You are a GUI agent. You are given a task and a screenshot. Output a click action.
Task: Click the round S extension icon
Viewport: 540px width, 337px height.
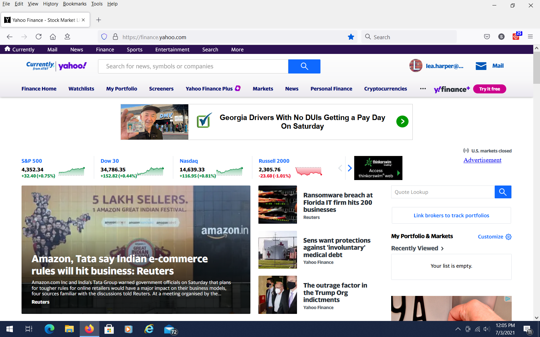(x=501, y=37)
